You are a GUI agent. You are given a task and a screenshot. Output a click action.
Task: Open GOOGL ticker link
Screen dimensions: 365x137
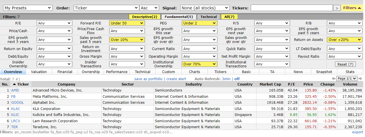pyautogui.click(x=17, y=103)
